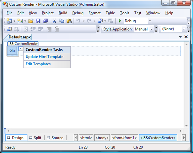Open the Tools menu

tap(125, 13)
